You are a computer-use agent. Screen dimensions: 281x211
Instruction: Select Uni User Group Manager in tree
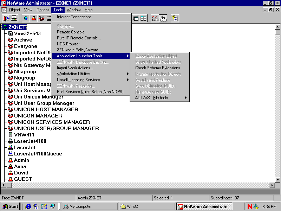point(44,103)
